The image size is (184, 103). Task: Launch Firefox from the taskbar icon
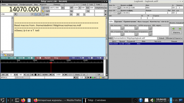23,100
